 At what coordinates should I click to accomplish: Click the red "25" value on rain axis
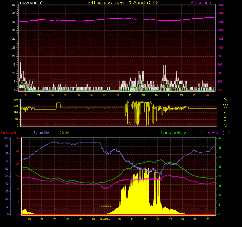coord(17,151)
